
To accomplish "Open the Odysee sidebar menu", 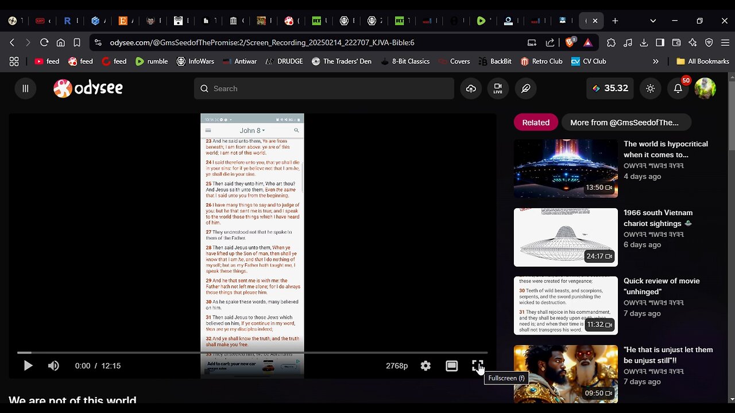I will pyautogui.click(x=25, y=88).
